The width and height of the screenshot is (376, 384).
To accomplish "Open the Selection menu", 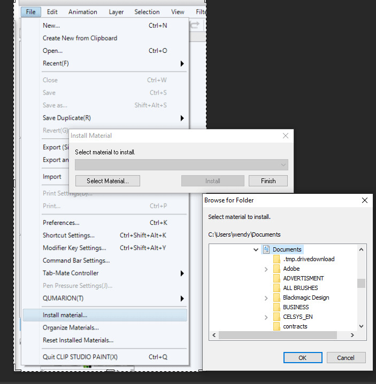I will click(x=147, y=12).
